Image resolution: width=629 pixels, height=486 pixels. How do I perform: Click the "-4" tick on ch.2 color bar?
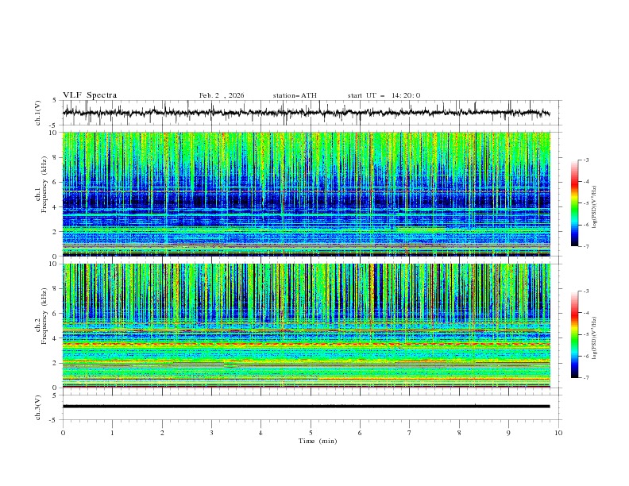tap(585, 313)
